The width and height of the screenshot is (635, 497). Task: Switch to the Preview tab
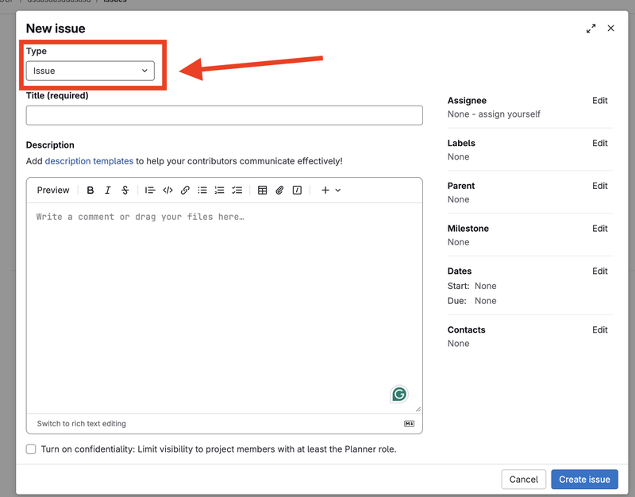(53, 191)
